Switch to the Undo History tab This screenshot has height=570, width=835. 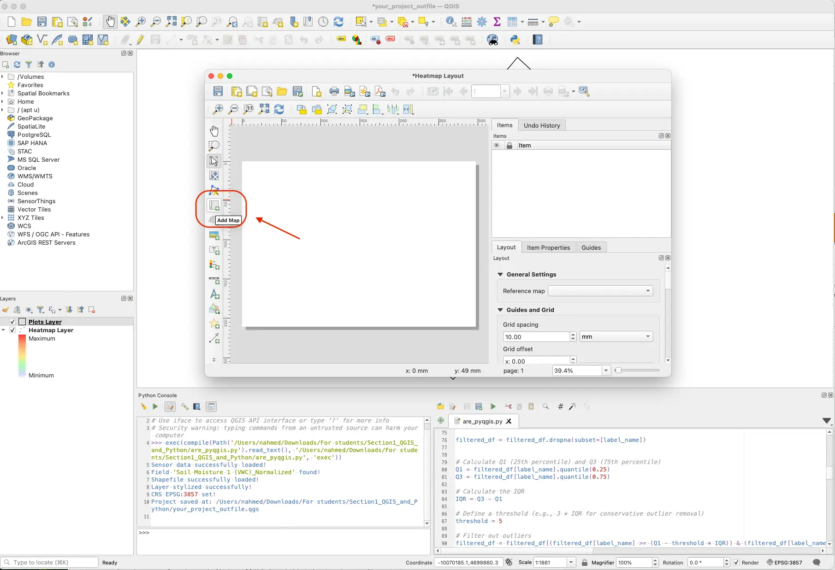pyautogui.click(x=542, y=125)
